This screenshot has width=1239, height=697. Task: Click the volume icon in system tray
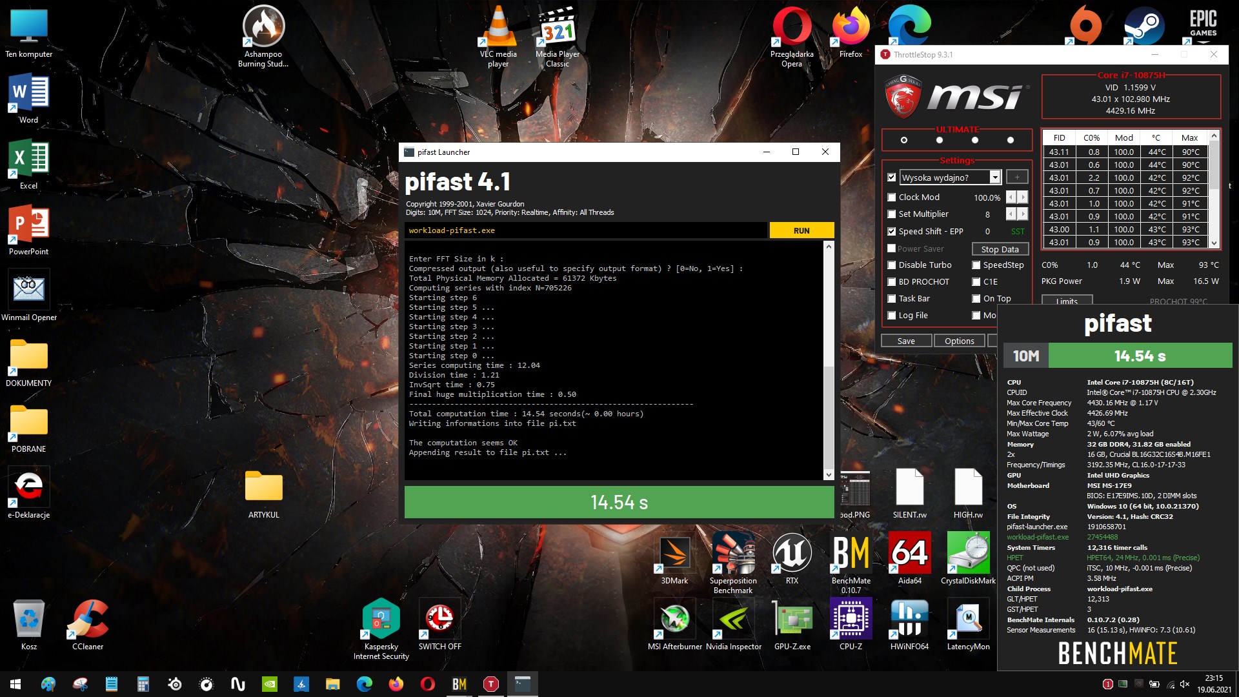pyautogui.click(x=1185, y=684)
